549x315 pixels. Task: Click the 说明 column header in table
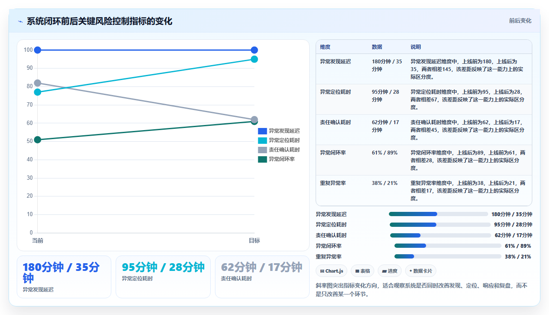point(416,47)
